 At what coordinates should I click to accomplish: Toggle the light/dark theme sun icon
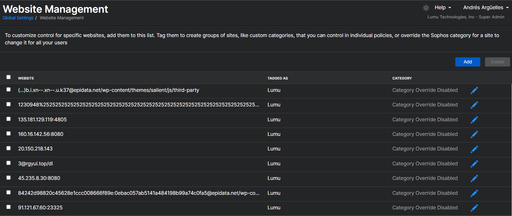pyautogui.click(x=426, y=8)
